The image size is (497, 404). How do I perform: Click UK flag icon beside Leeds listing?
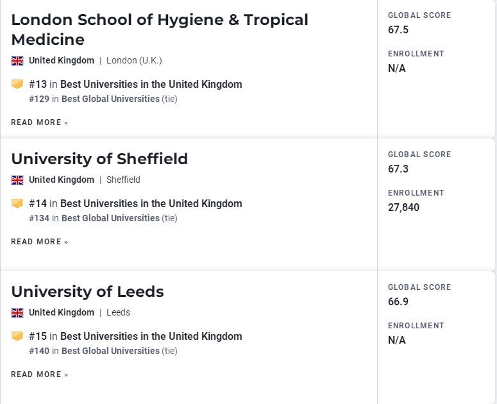point(17,313)
